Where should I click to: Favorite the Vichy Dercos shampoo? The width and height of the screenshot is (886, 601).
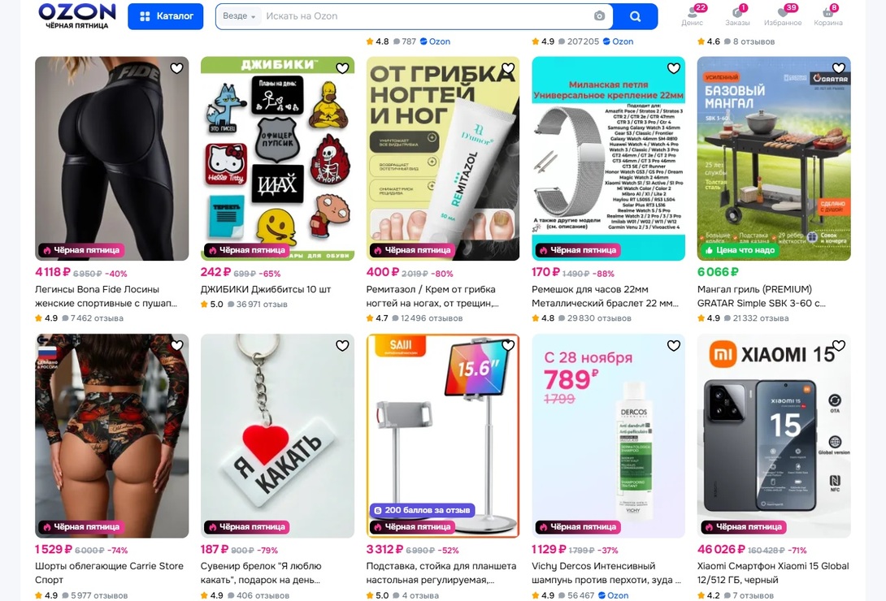[674, 345]
